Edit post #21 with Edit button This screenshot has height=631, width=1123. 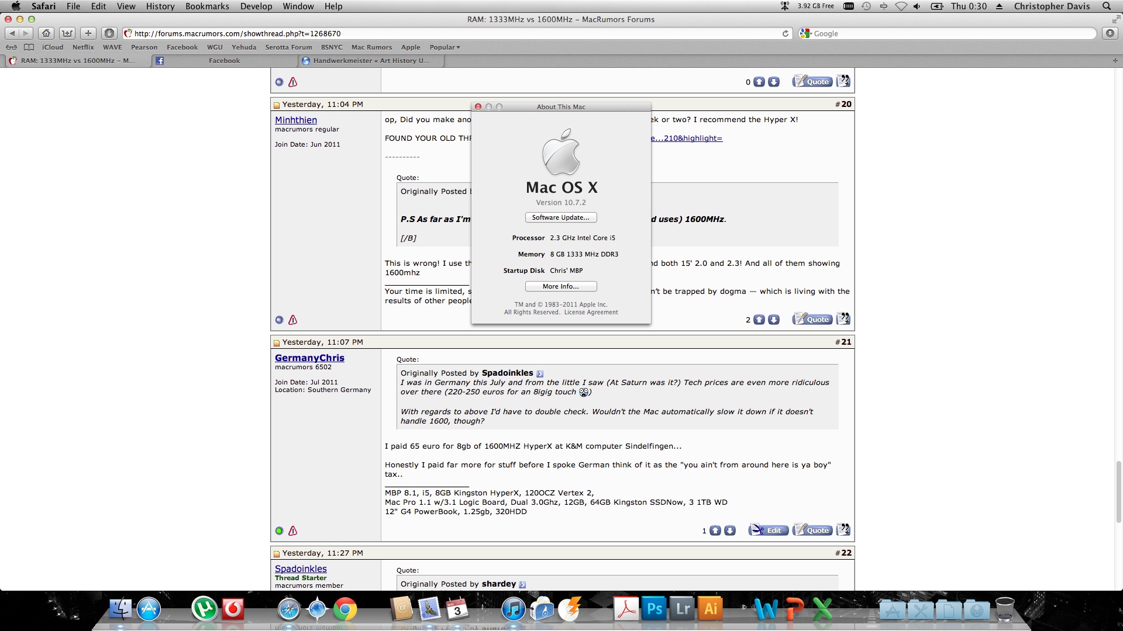769,530
